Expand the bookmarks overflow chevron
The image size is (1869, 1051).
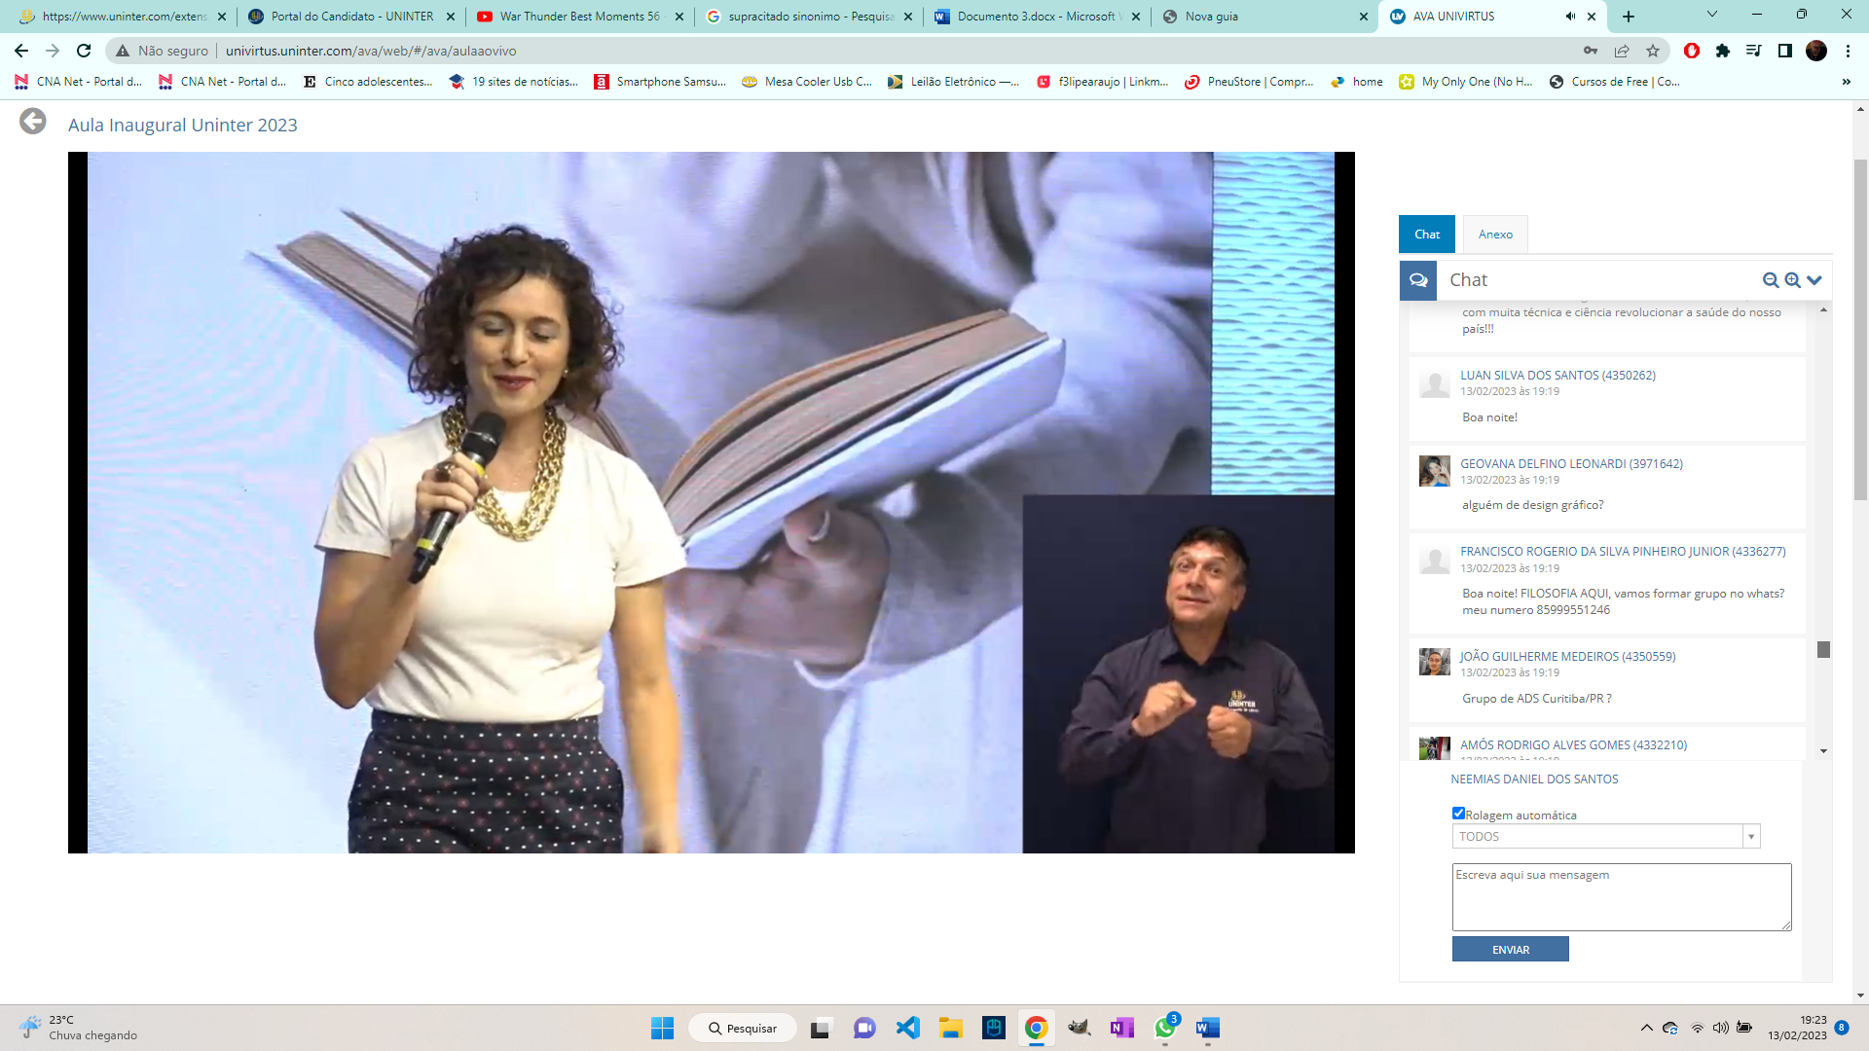[1847, 82]
